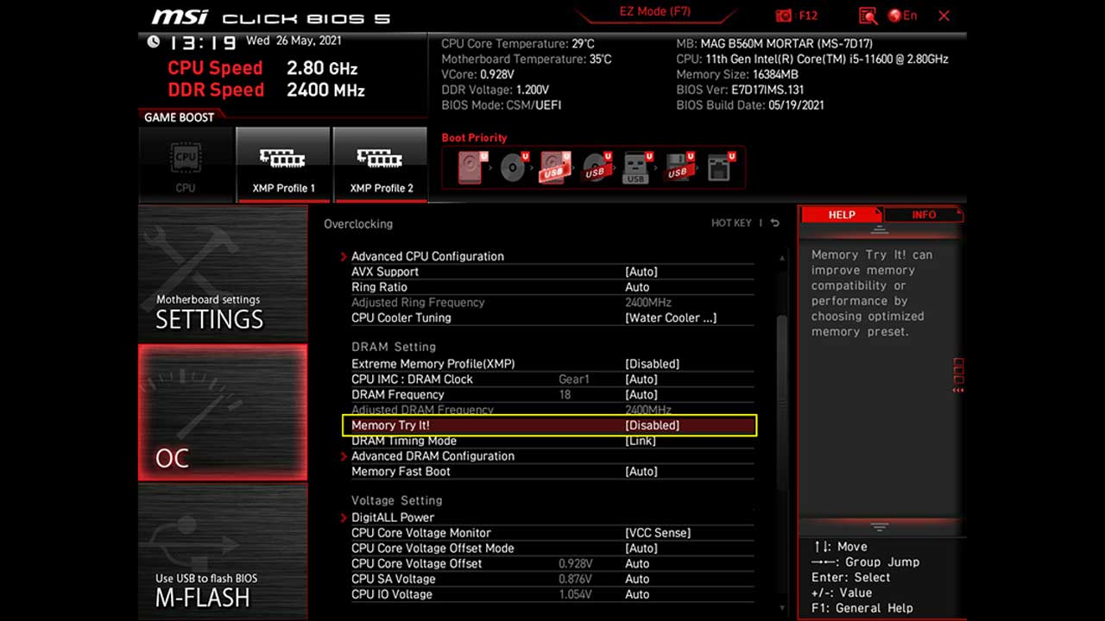Click the Wed 26 May, 2021 date

(294, 41)
